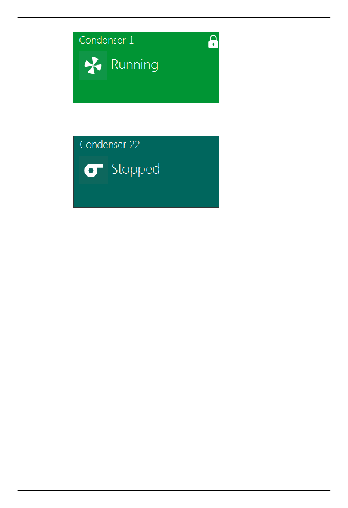Click the number 1 in the Condenser title
The image size is (348, 508).
[x=131, y=40]
